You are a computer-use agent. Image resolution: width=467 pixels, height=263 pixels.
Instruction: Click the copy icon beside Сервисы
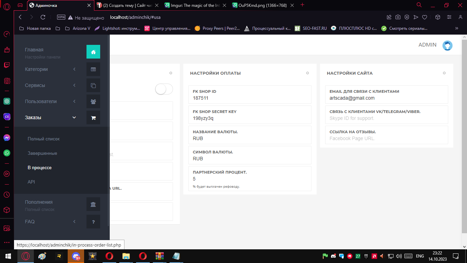(x=93, y=85)
